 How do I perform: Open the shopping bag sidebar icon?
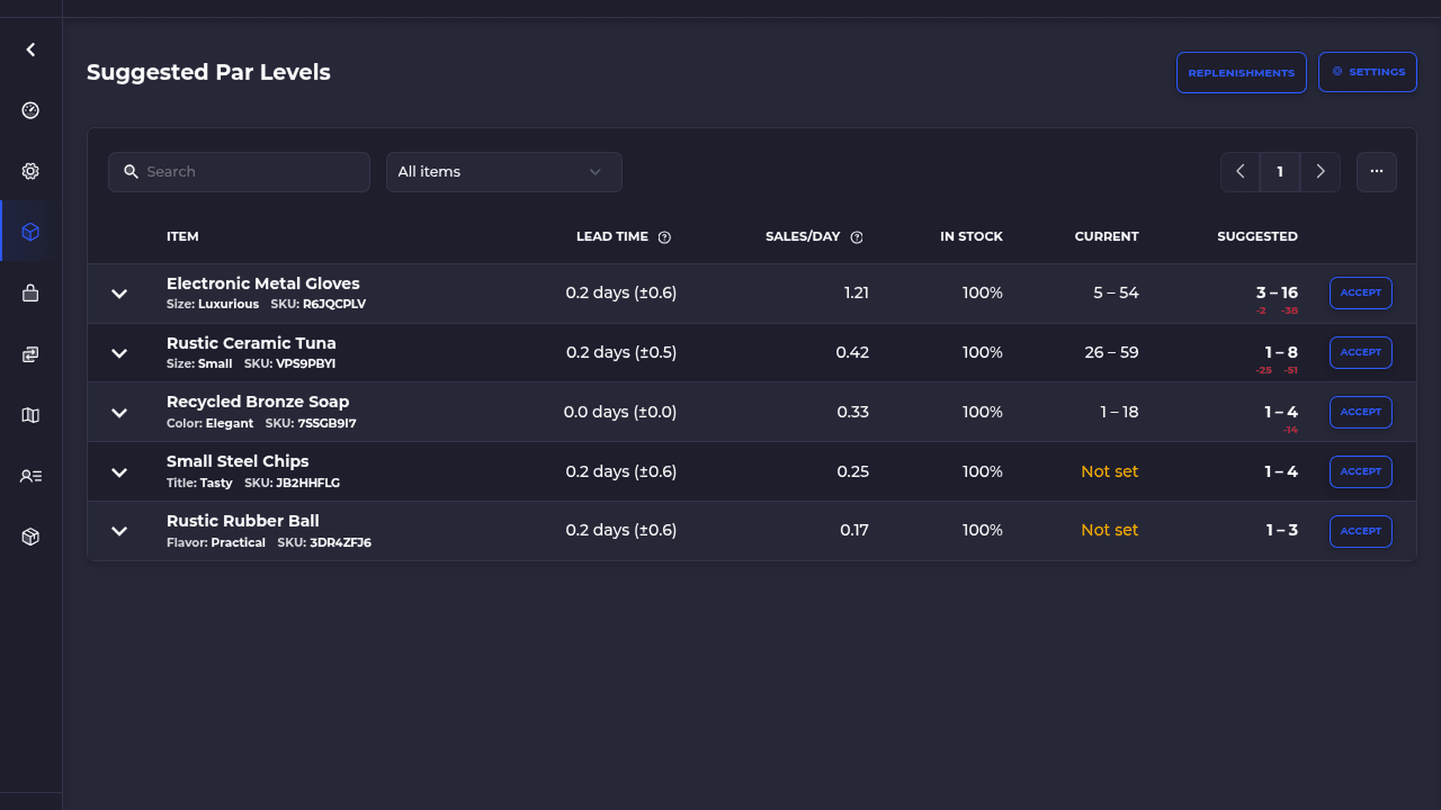pos(31,292)
